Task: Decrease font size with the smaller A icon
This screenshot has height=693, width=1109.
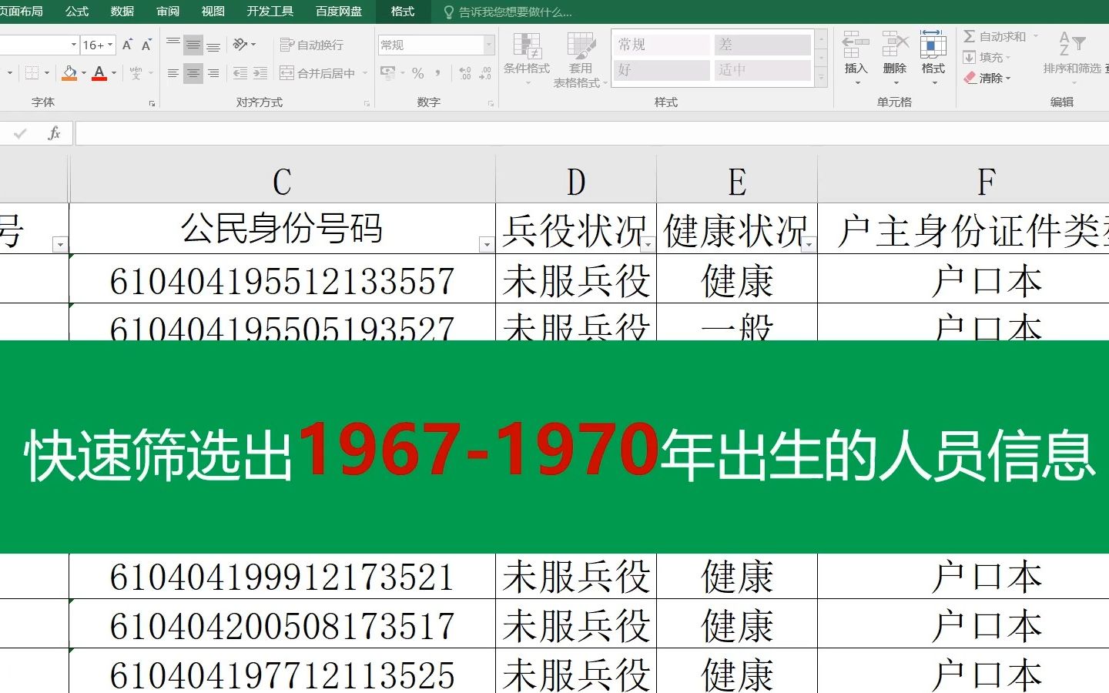Action: tap(146, 45)
